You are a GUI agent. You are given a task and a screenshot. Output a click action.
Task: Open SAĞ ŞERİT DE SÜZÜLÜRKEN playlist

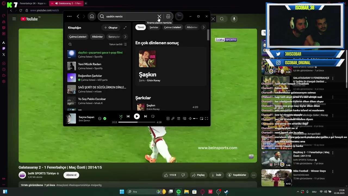(98, 89)
